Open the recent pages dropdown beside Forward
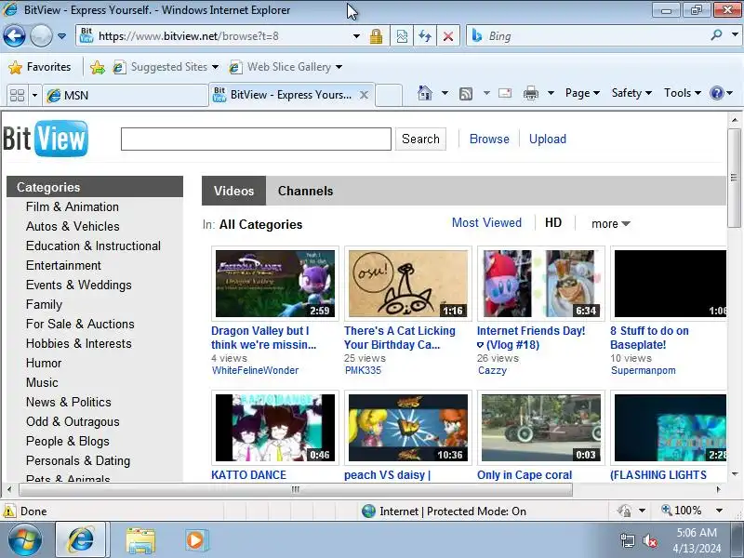Viewport: 744px width, 558px height. tap(61, 36)
